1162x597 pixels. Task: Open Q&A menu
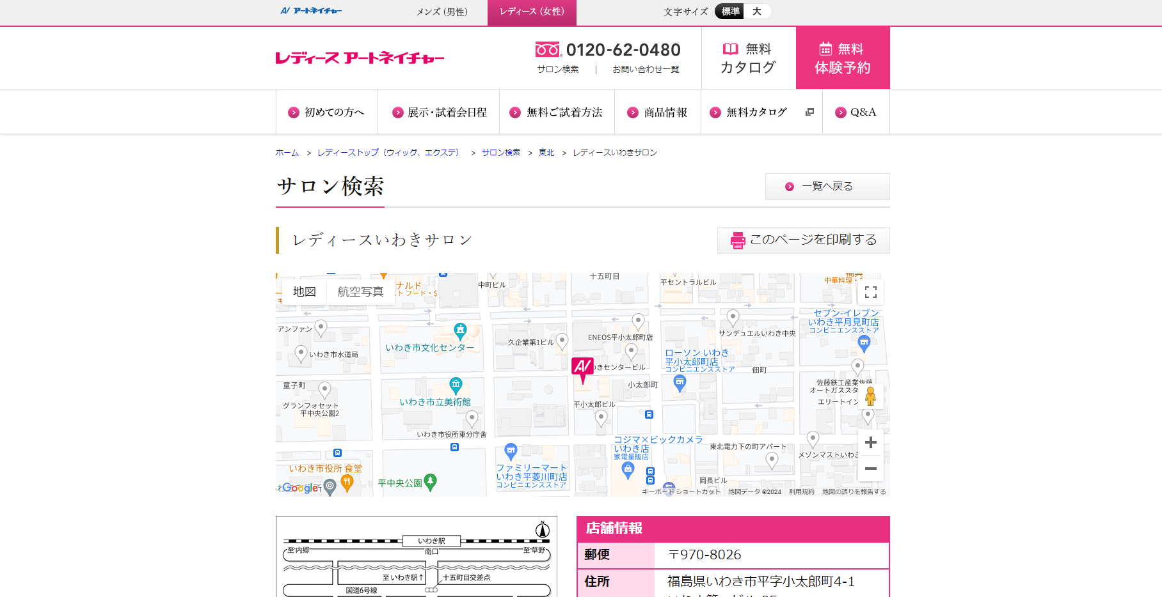click(856, 112)
